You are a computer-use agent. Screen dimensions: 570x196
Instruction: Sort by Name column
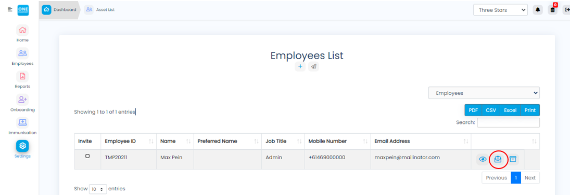[175, 141]
